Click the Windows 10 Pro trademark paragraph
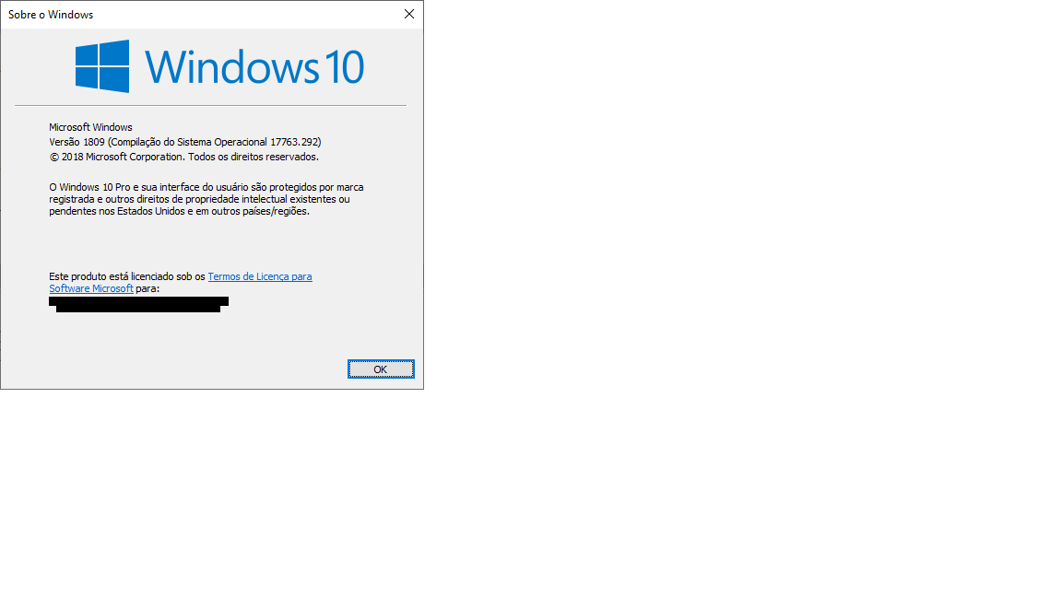 (206, 199)
